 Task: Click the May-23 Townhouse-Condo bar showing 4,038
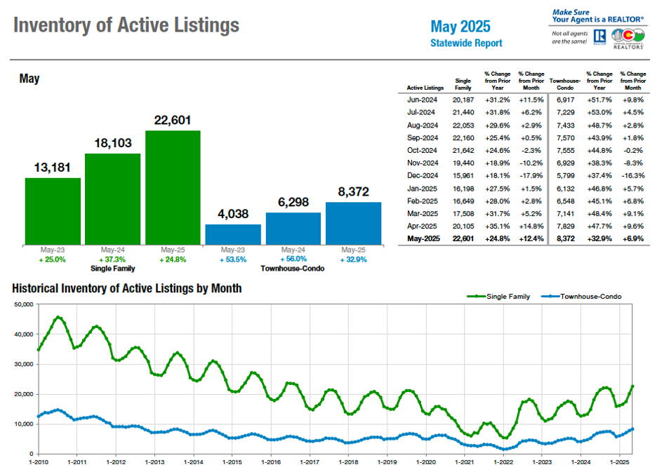coord(233,233)
